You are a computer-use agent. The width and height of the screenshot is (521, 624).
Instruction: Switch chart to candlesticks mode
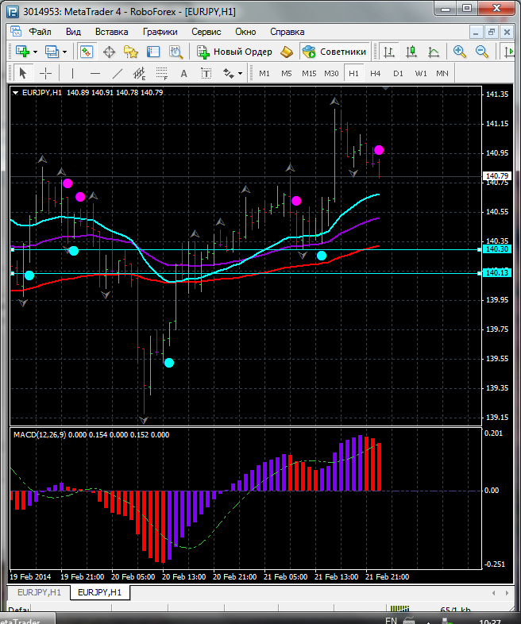[411, 52]
